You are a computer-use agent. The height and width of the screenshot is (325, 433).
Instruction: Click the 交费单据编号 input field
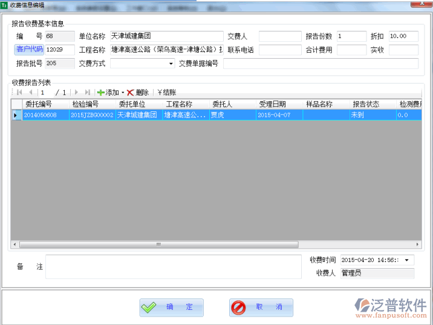321,64
